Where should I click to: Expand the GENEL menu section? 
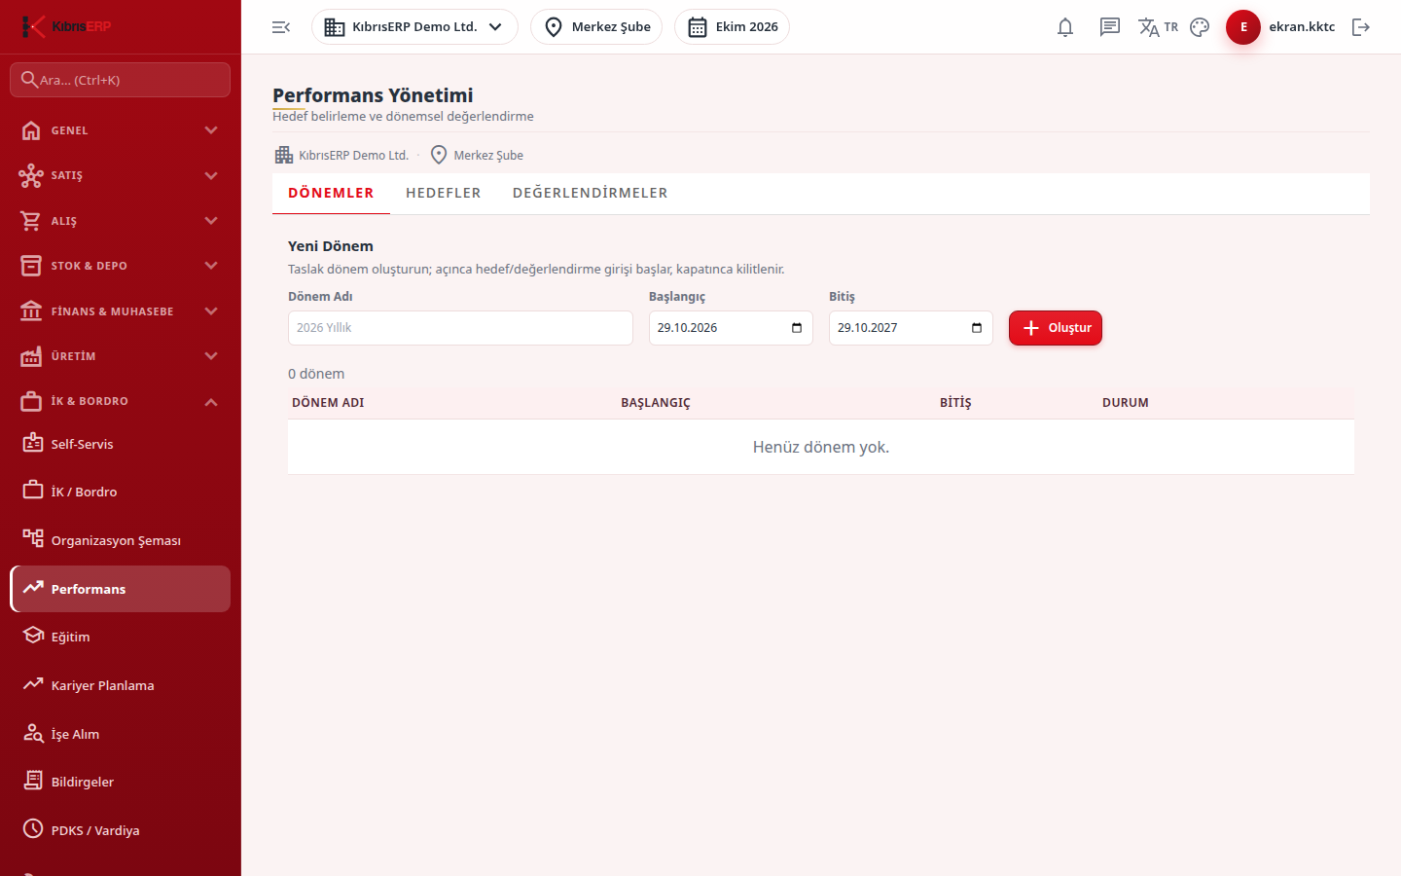point(121,130)
